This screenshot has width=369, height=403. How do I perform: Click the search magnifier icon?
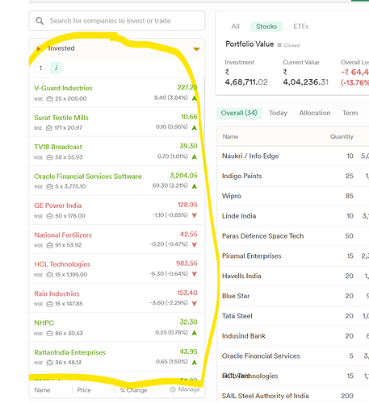pyautogui.click(x=40, y=21)
